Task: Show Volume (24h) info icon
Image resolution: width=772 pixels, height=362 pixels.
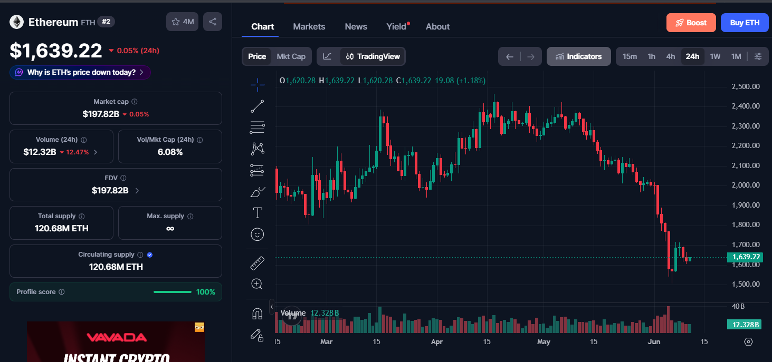Action: pos(84,140)
